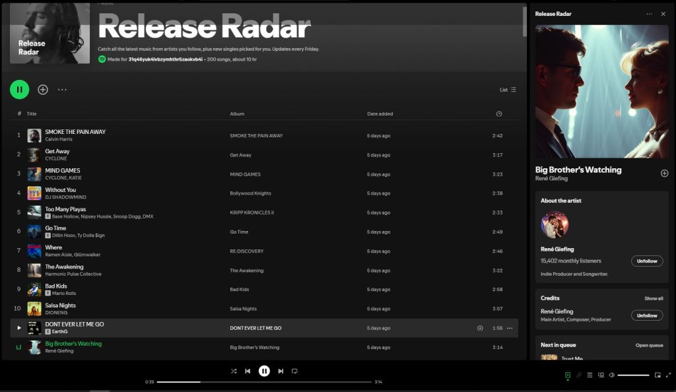The width and height of the screenshot is (676, 392).
Task: Select the Too Many Playas track title
Action: [65, 209]
